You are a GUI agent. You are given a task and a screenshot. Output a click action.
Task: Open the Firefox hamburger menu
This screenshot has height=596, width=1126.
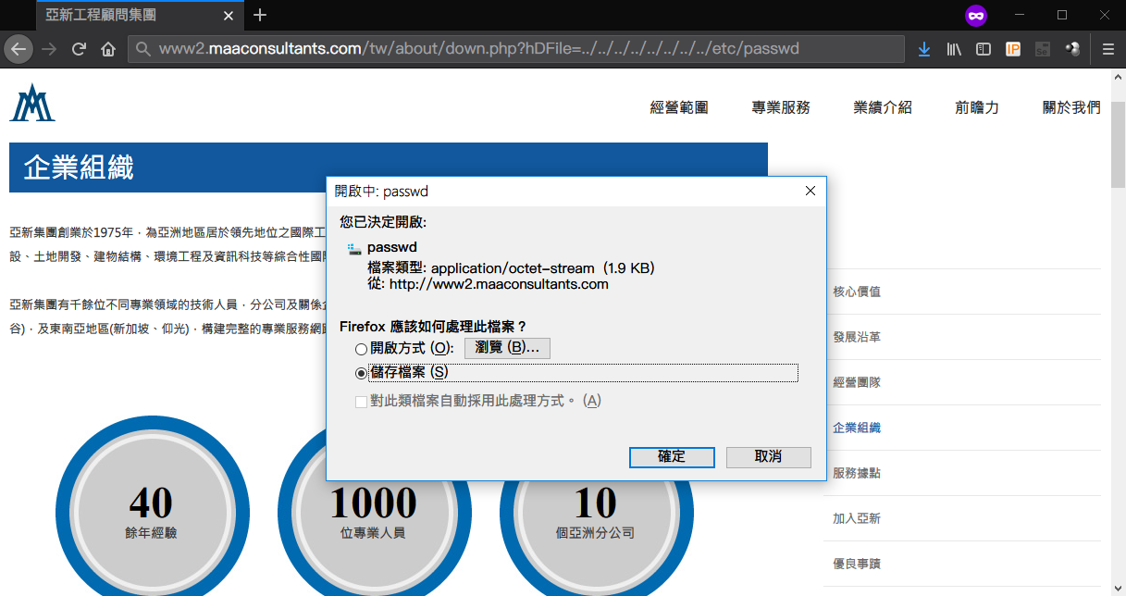pos(1107,49)
